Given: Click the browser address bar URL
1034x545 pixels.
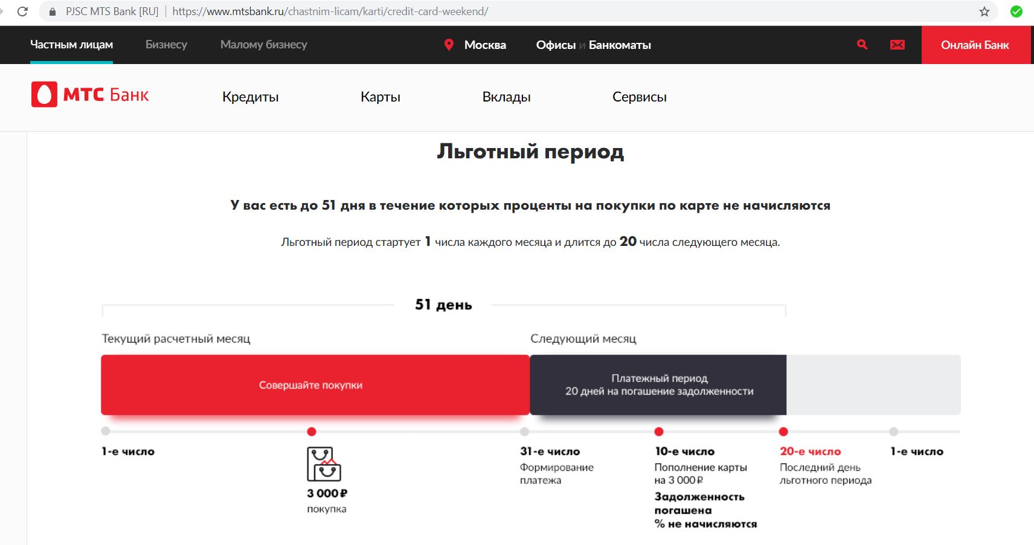Looking at the screenshot, I should click(x=330, y=11).
